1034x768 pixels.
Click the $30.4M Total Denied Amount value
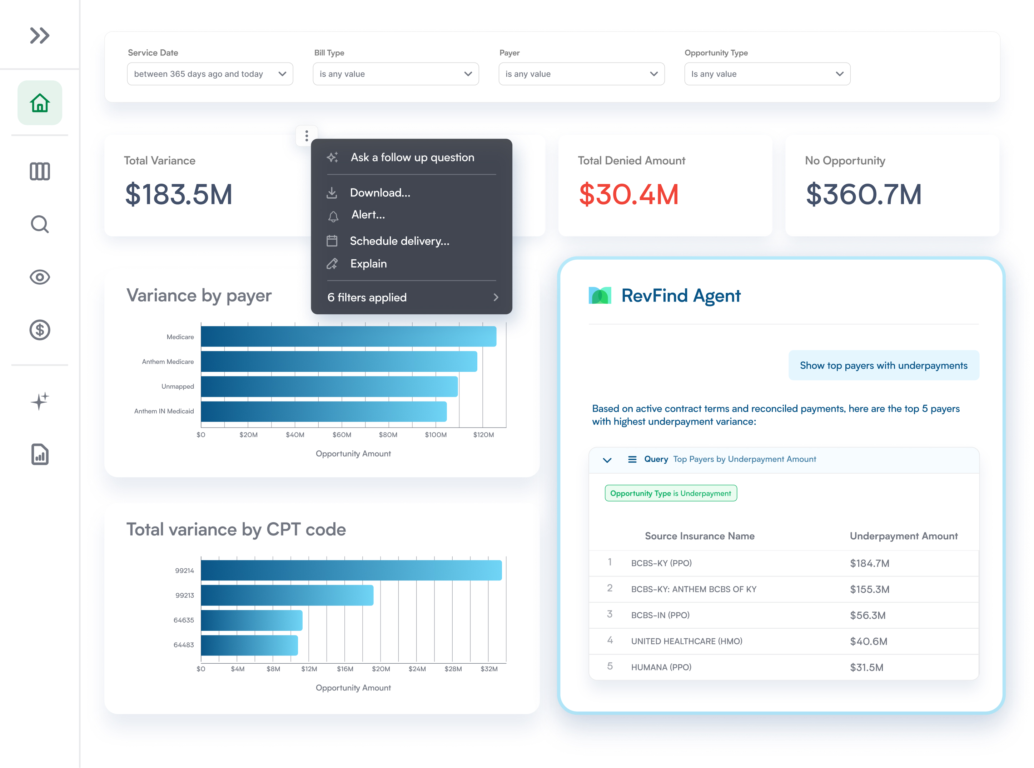(628, 194)
